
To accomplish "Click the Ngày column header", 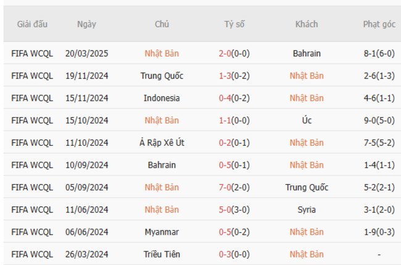I will click(x=86, y=25).
